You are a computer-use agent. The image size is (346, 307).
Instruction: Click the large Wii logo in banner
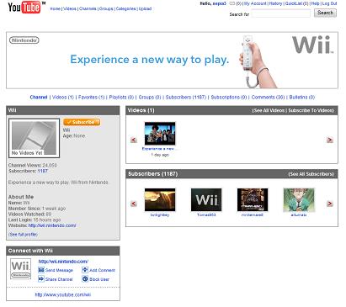point(312,45)
